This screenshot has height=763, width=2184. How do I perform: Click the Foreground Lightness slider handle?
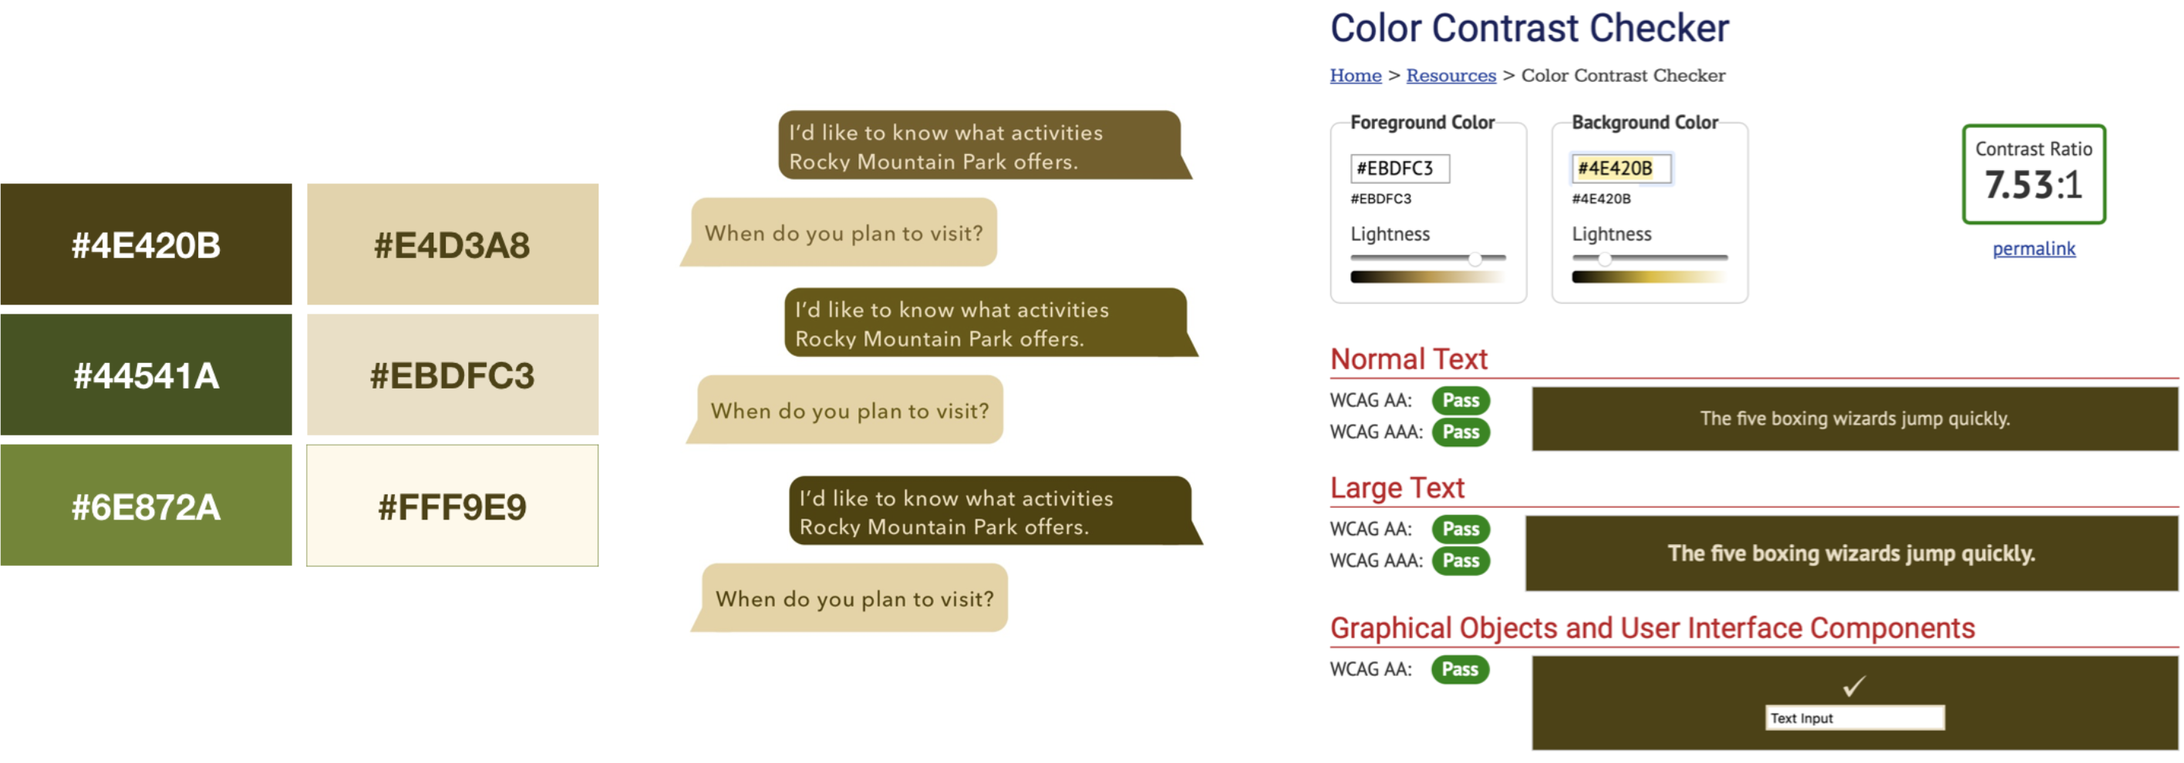[1475, 258]
